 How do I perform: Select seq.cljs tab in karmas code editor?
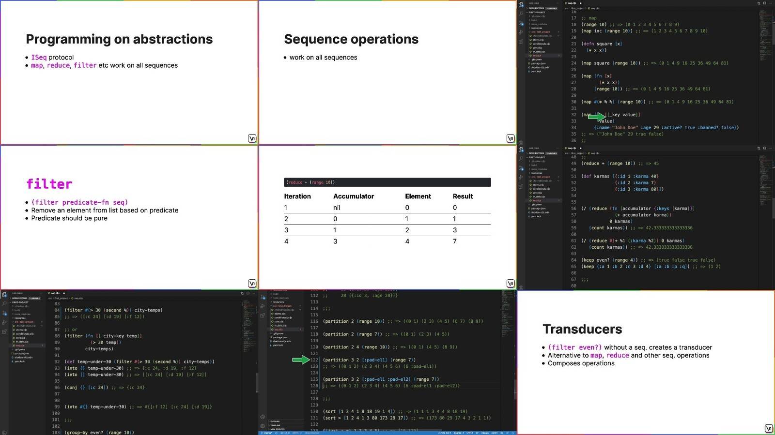572,148
